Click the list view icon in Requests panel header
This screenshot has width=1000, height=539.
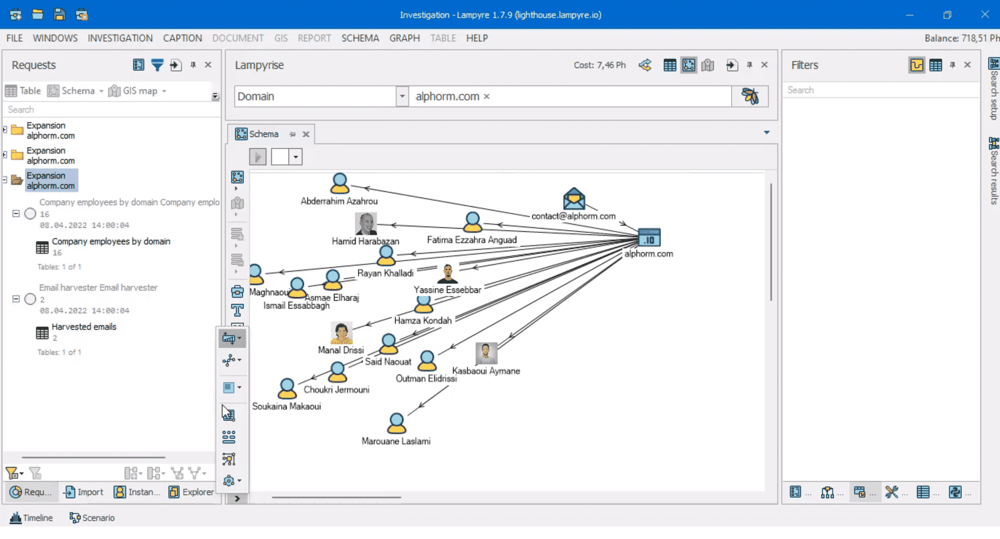click(138, 65)
